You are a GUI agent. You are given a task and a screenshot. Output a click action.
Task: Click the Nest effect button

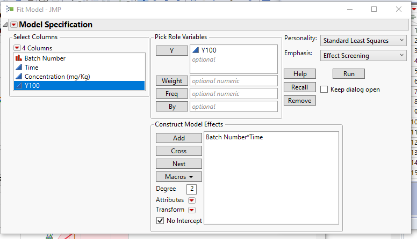coord(179,163)
